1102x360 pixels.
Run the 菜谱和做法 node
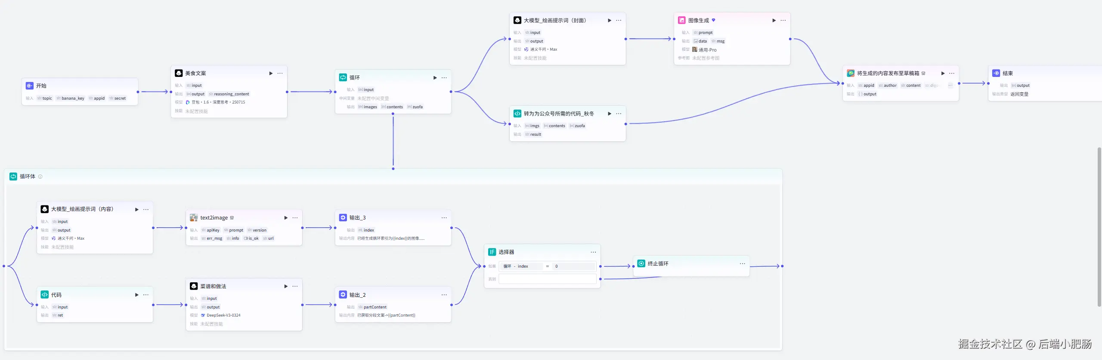pyautogui.click(x=286, y=286)
